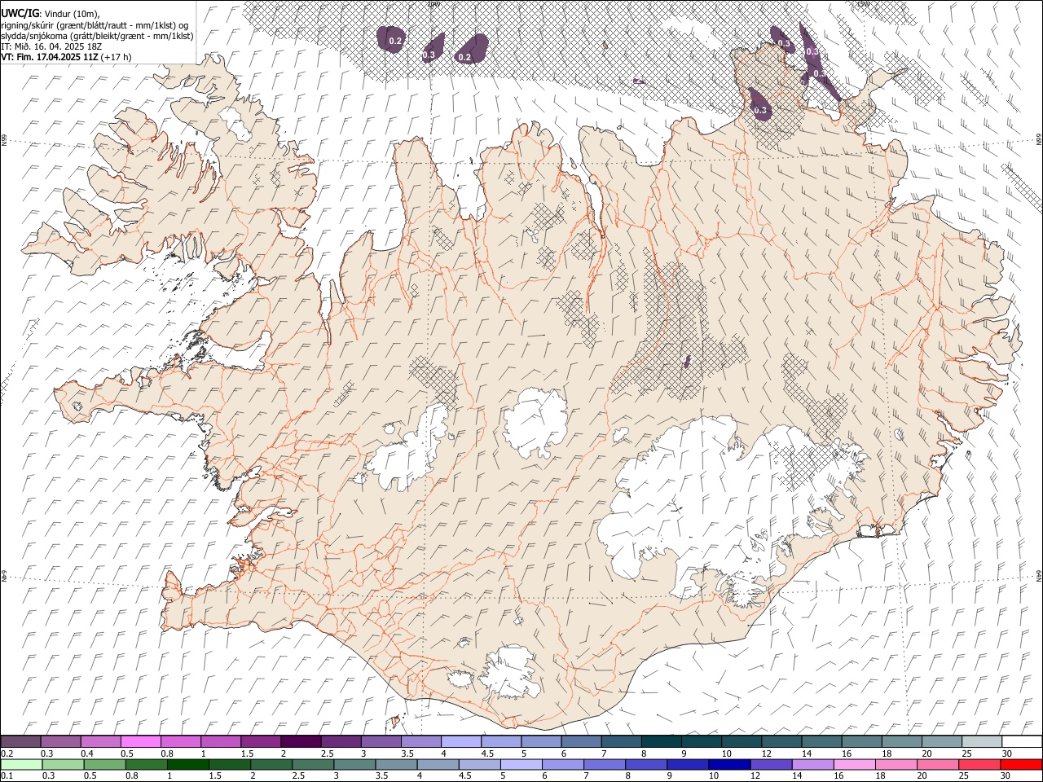Select the dark teal 8 snow legend swatch
The height and width of the screenshot is (782, 1043).
click(662, 741)
